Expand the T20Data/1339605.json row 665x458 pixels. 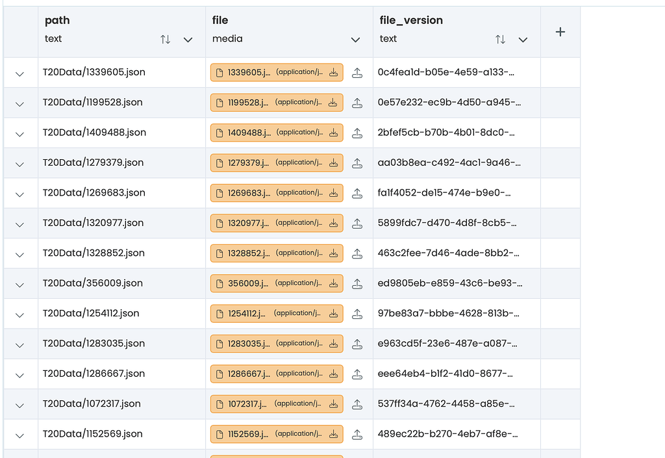coord(20,72)
